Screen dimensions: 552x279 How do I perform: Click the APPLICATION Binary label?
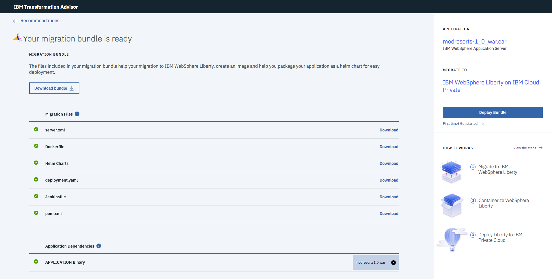(65, 262)
